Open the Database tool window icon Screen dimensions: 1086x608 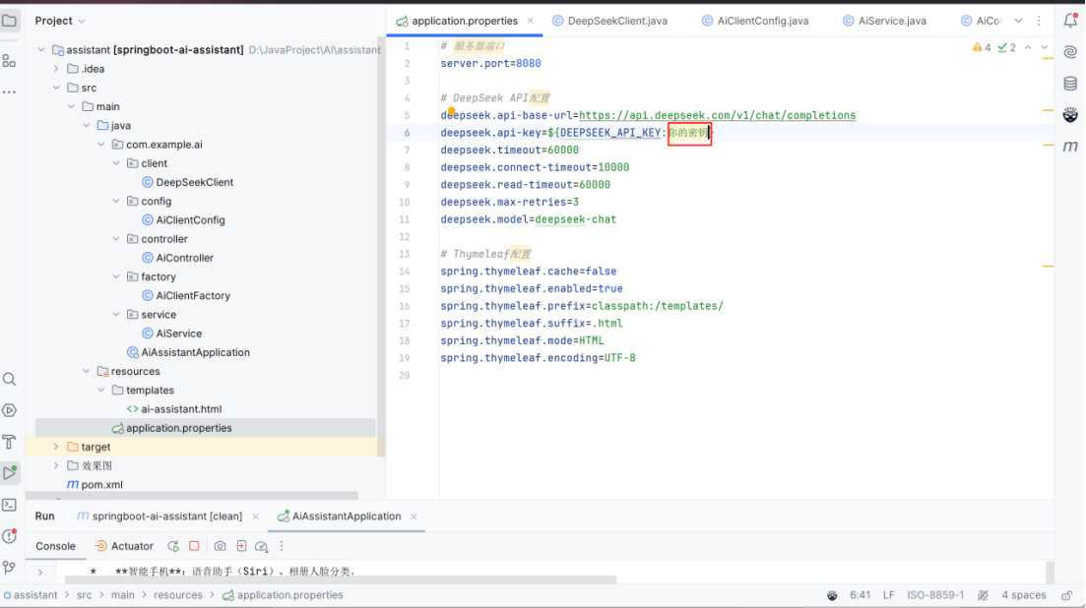click(x=1070, y=84)
